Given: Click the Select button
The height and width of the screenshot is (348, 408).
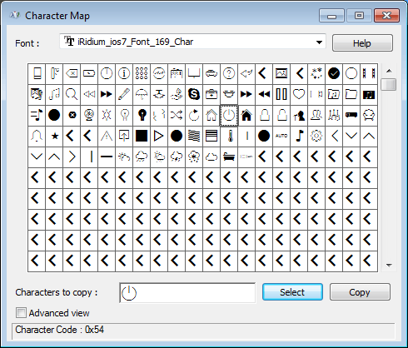Looking at the screenshot, I should [292, 292].
